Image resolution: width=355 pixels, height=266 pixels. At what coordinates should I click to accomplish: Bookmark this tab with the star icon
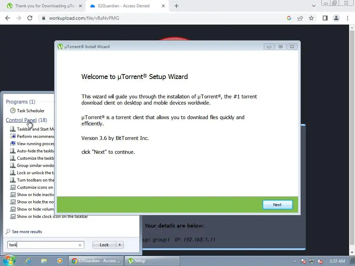[311, 18]
